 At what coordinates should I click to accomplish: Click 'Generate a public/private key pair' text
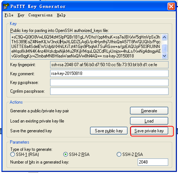40,111
